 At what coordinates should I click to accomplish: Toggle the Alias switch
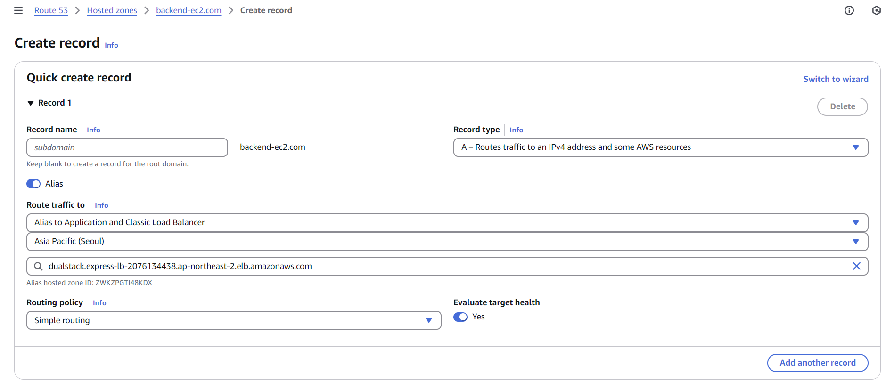(x=33, y=184)
